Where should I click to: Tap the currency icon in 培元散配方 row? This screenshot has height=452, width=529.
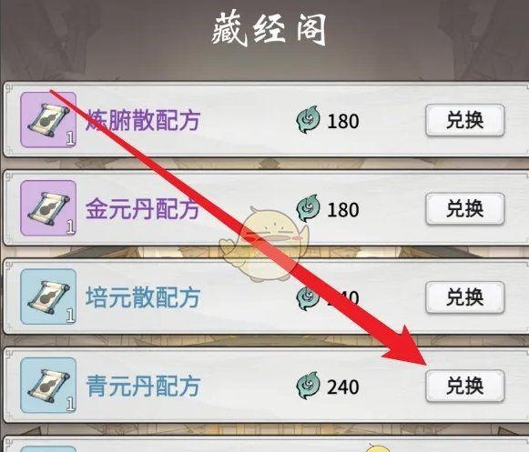point(307,297)
